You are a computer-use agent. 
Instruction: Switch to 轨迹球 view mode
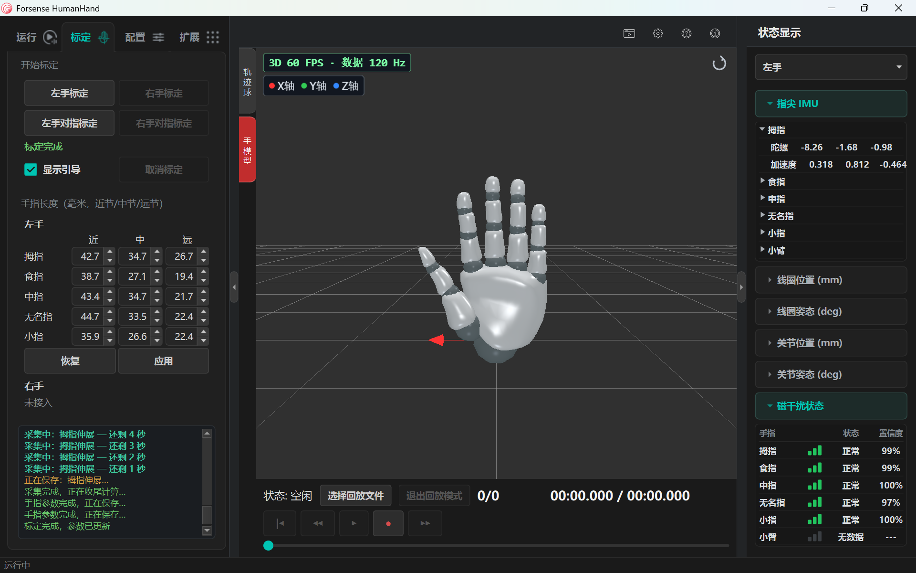coord(247,82)
